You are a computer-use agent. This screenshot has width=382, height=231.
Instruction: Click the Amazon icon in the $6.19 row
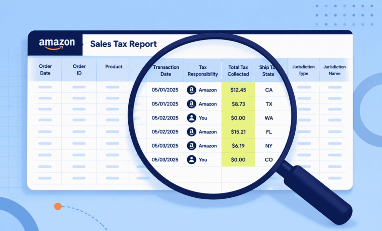point(191,146)
